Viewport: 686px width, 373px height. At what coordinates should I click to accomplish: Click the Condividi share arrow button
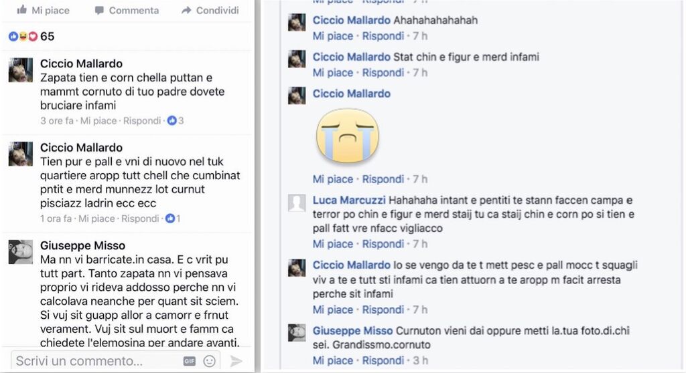210,10
